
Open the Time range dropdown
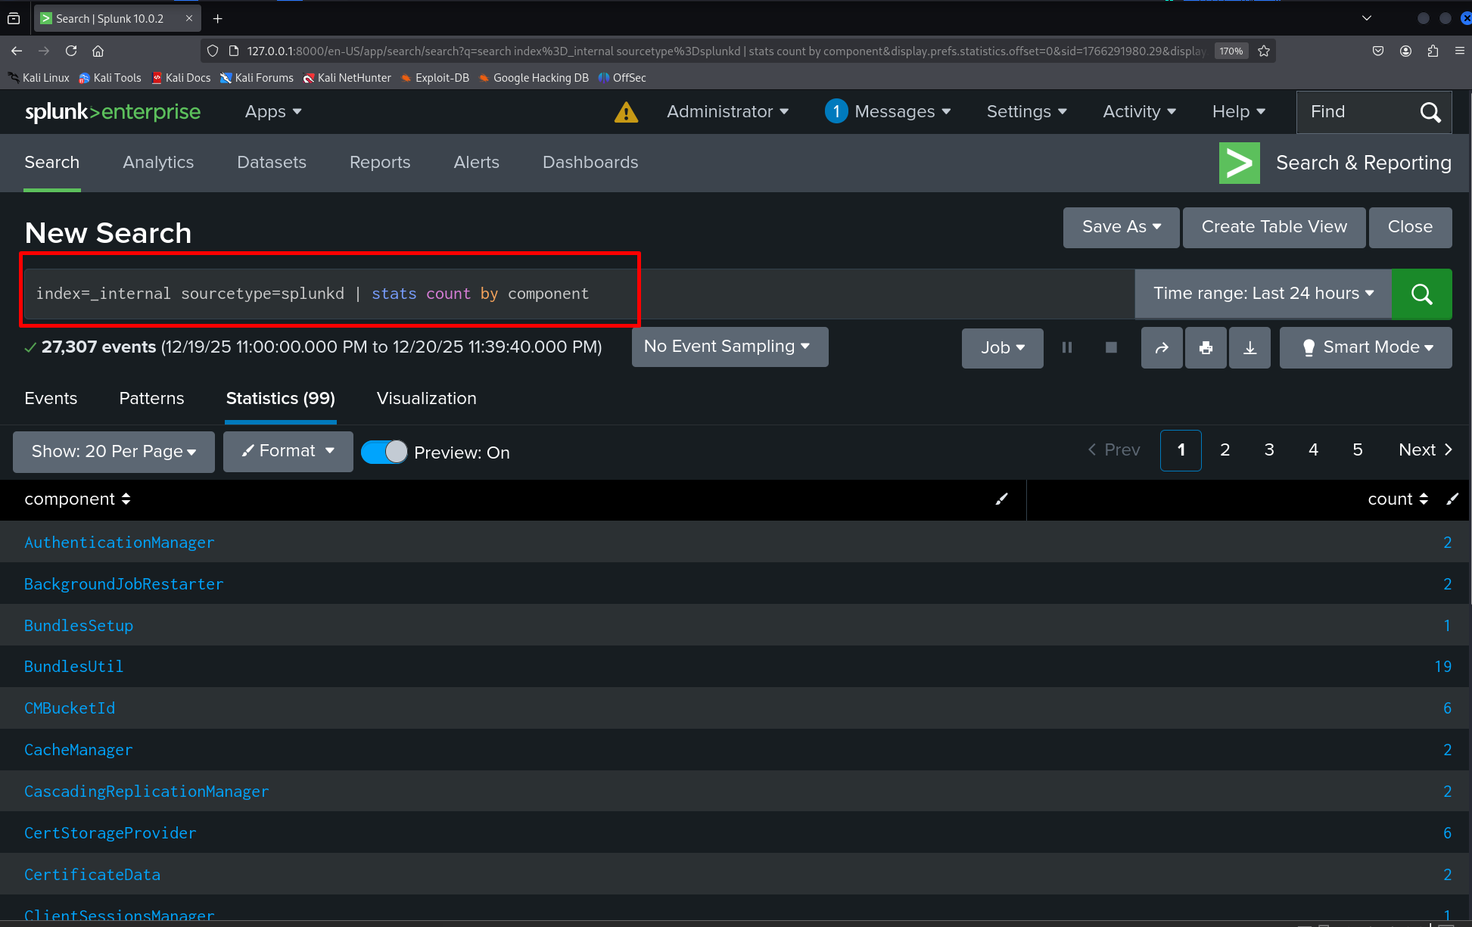pyautogui.click(x=1262, y=294)
